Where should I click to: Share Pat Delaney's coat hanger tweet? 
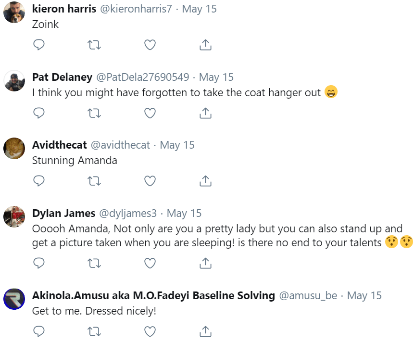205,113
